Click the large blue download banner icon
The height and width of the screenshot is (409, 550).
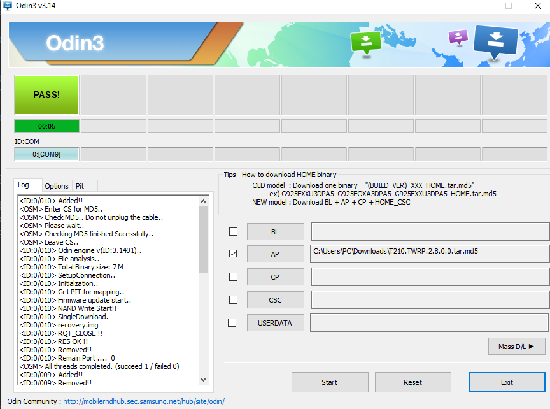tap(495, 42)
